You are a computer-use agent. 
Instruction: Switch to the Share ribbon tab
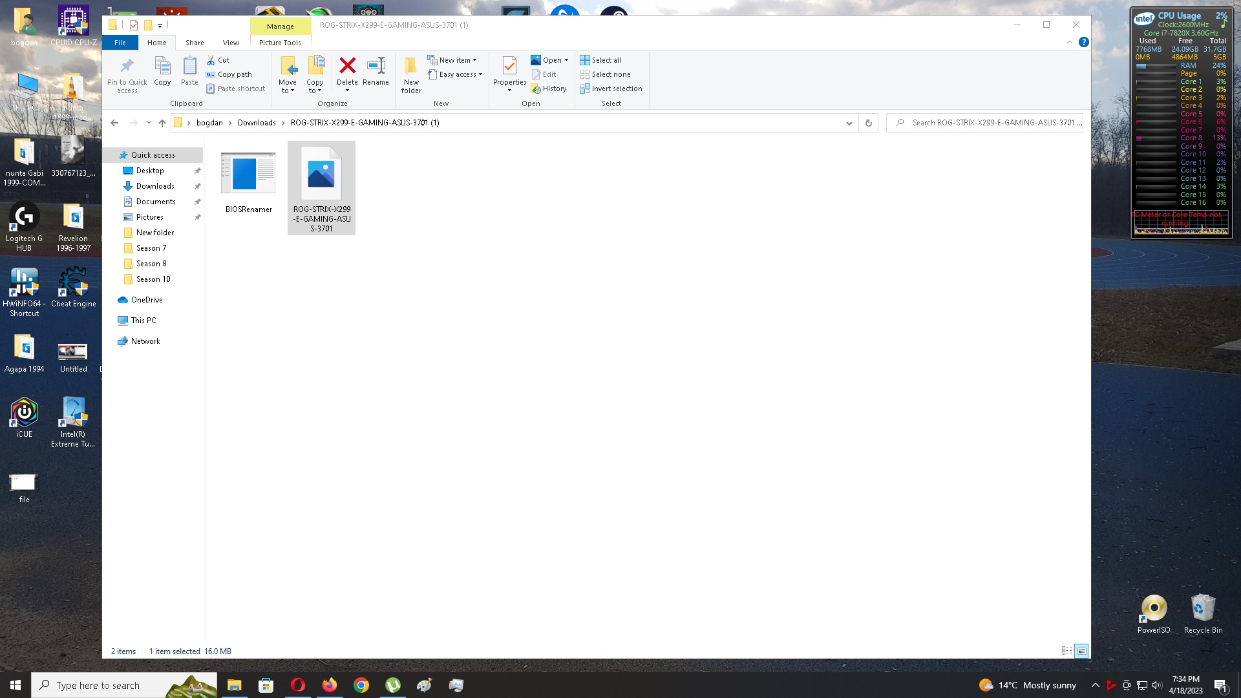195,43
